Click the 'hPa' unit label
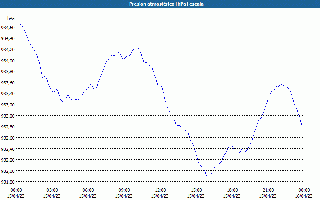320x200 pixels. (x=11, y=18)
